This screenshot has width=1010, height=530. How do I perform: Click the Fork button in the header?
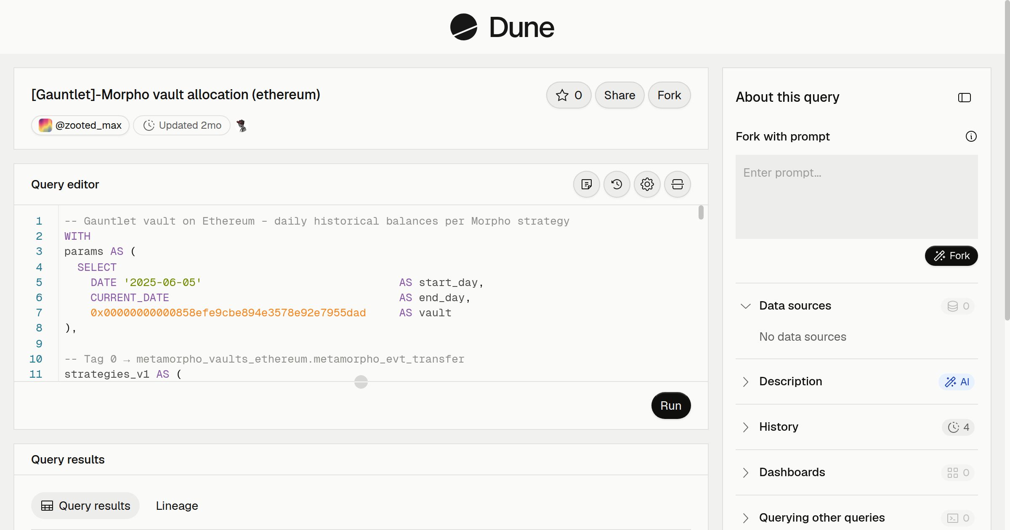click(x=669, y=95)
